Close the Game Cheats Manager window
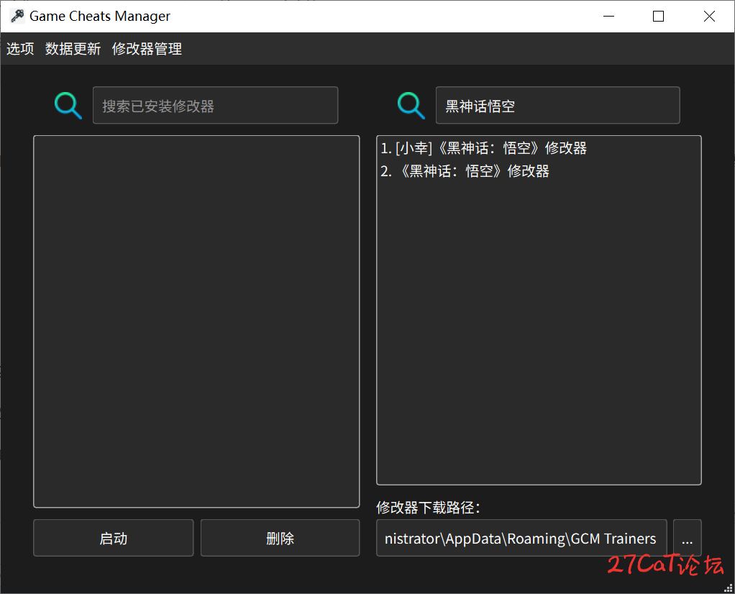Viewport: 735px width, 594px height. click(x=709, y=17)
